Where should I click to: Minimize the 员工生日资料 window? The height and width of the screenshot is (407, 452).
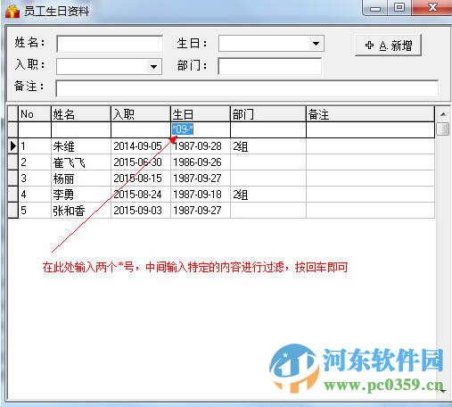click(375, 8)
